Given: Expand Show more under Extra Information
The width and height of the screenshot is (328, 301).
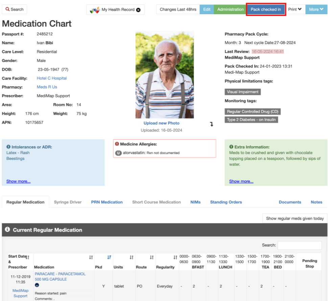Looking at the screenshot, I should point(241,181).
